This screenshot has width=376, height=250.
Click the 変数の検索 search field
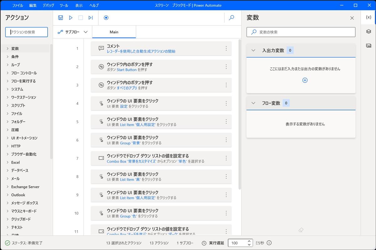(301, 32)
